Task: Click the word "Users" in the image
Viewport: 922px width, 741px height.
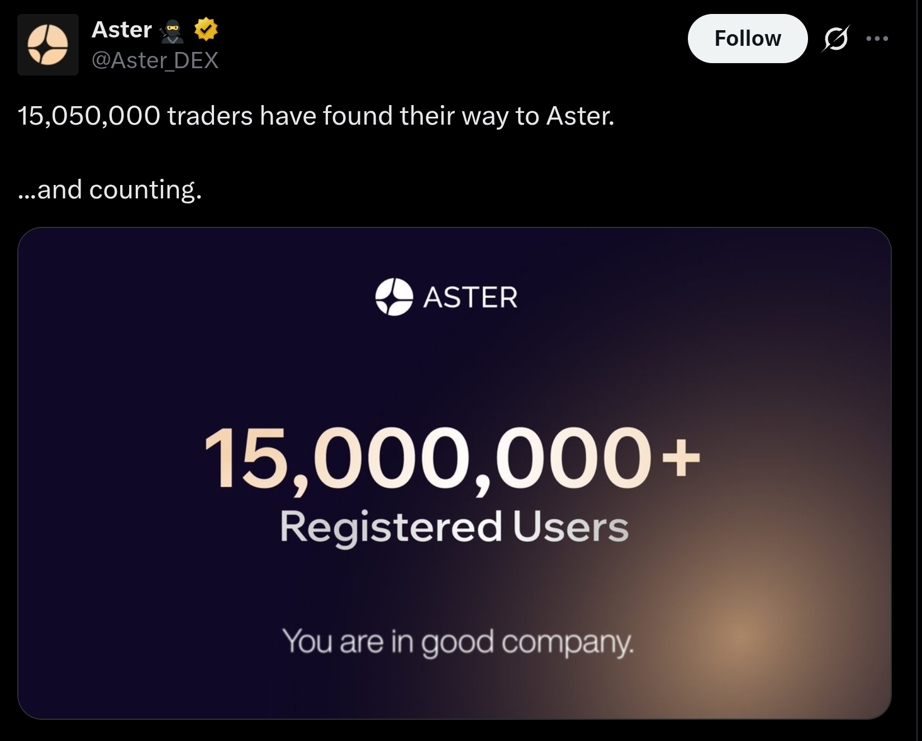Action: coord(571,527)
